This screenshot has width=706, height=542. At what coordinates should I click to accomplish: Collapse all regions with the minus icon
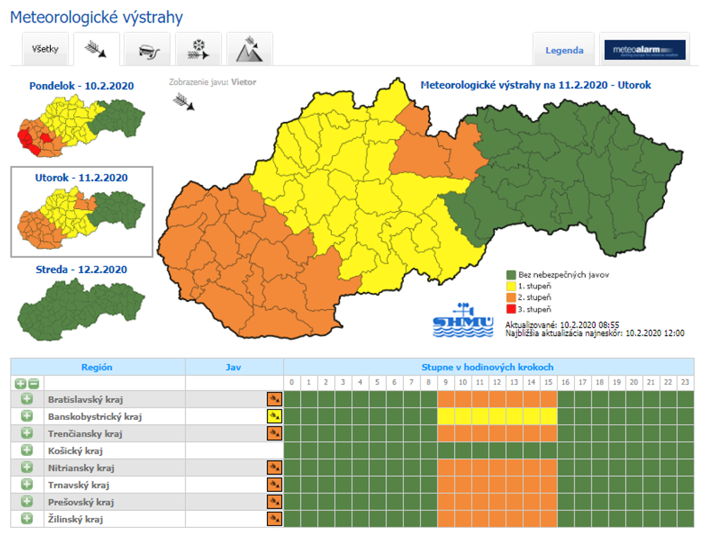32,383
